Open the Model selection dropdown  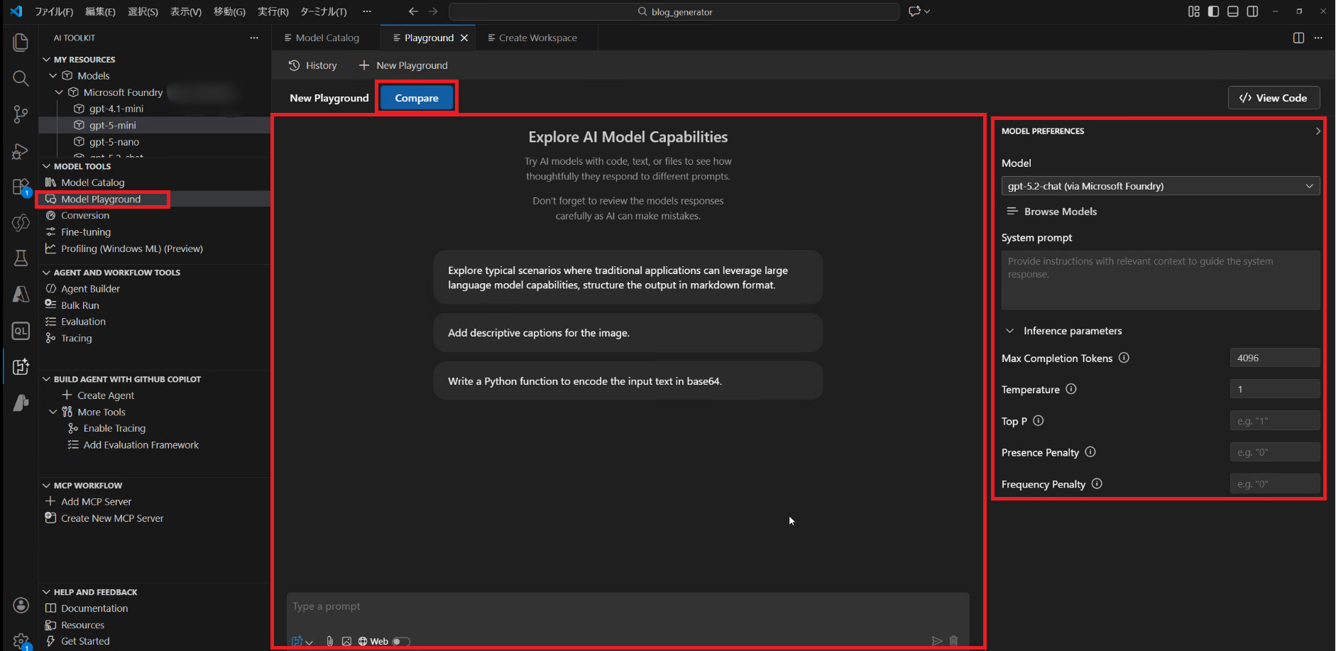pyautogui.click(x=1160, y=186)
